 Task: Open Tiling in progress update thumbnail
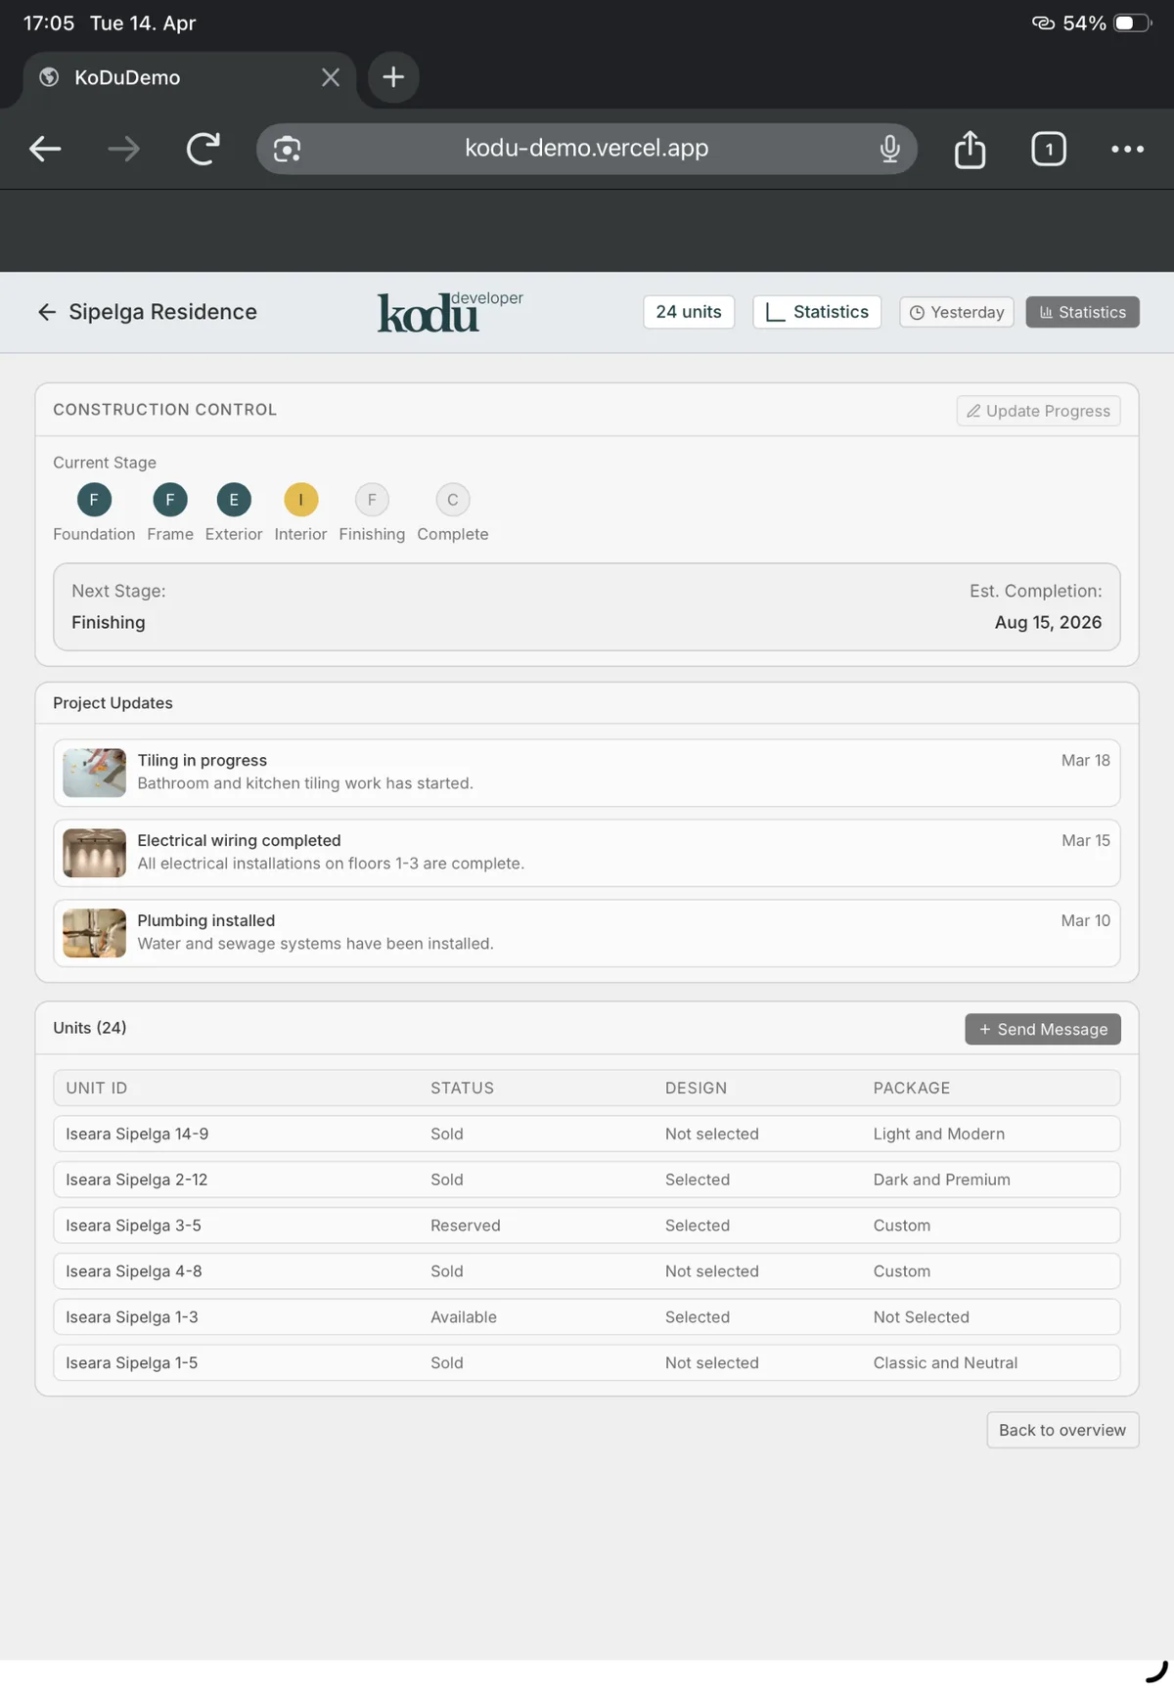click(94, 773)
